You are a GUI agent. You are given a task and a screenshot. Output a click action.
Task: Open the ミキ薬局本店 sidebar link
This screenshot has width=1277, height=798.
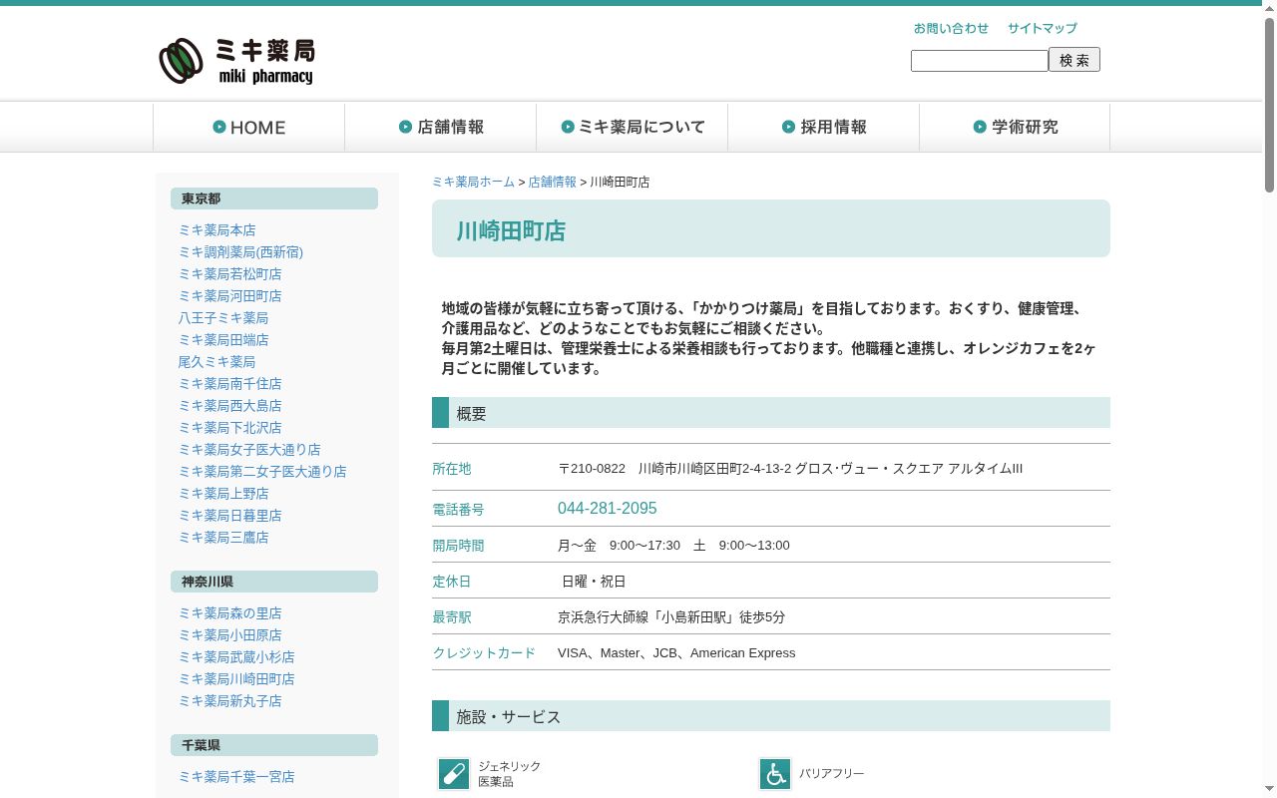pyautogui.click(x=216, y=230)
